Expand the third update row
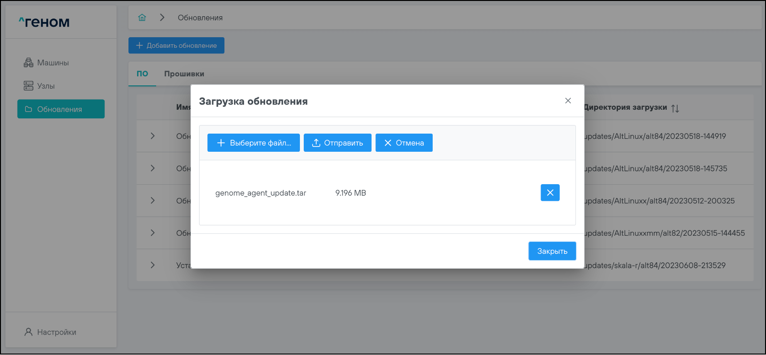Image resolution: width=766 pixels, height=355 pixels. (x=152, y=201)
